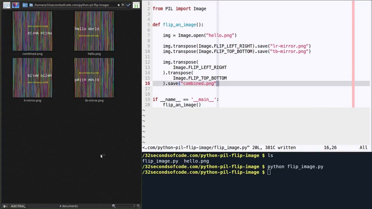Click the '4 documents' status text
The height and width of the screenshot is (209, 372).
(x=69, y=206)
